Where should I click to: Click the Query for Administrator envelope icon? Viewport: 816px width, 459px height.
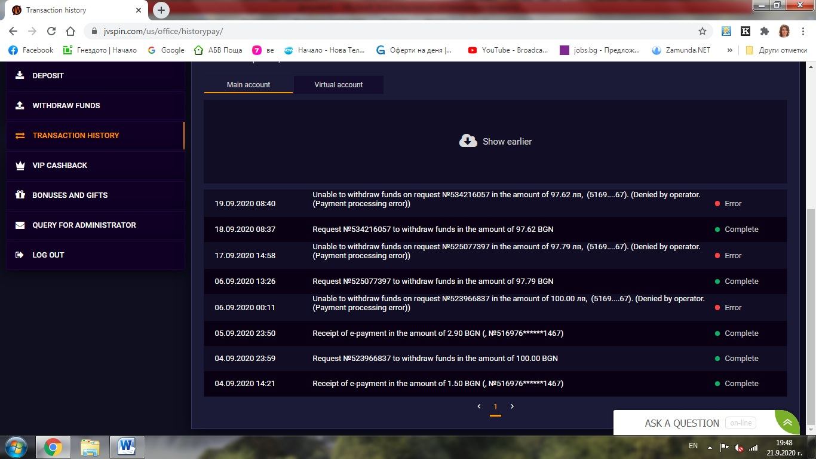20,225
